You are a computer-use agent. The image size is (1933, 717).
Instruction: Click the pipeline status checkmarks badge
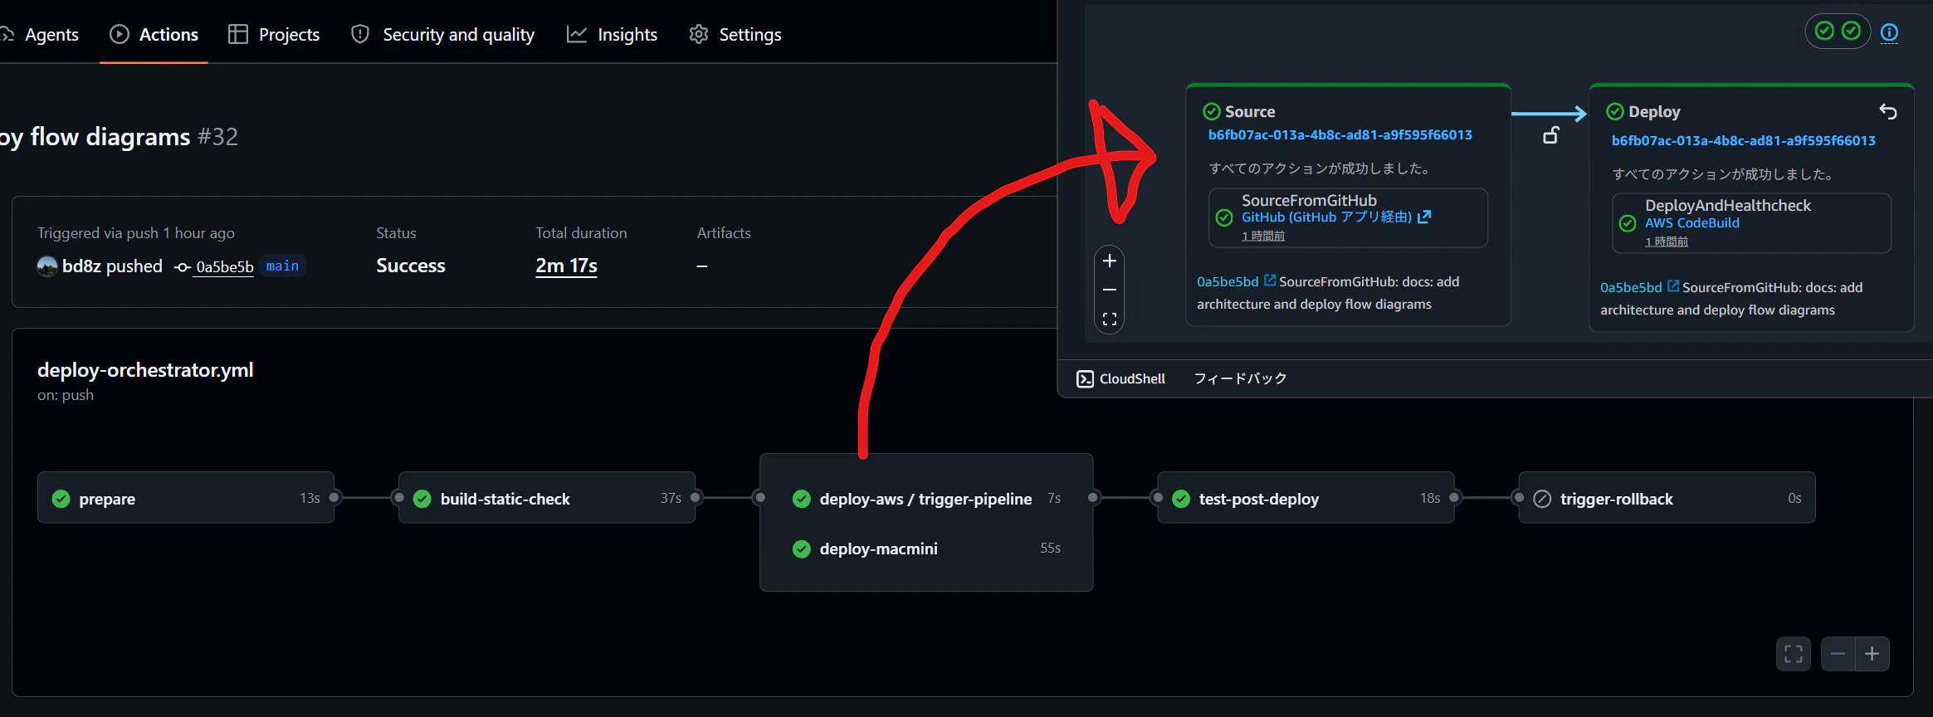(x=1838, y=32)
